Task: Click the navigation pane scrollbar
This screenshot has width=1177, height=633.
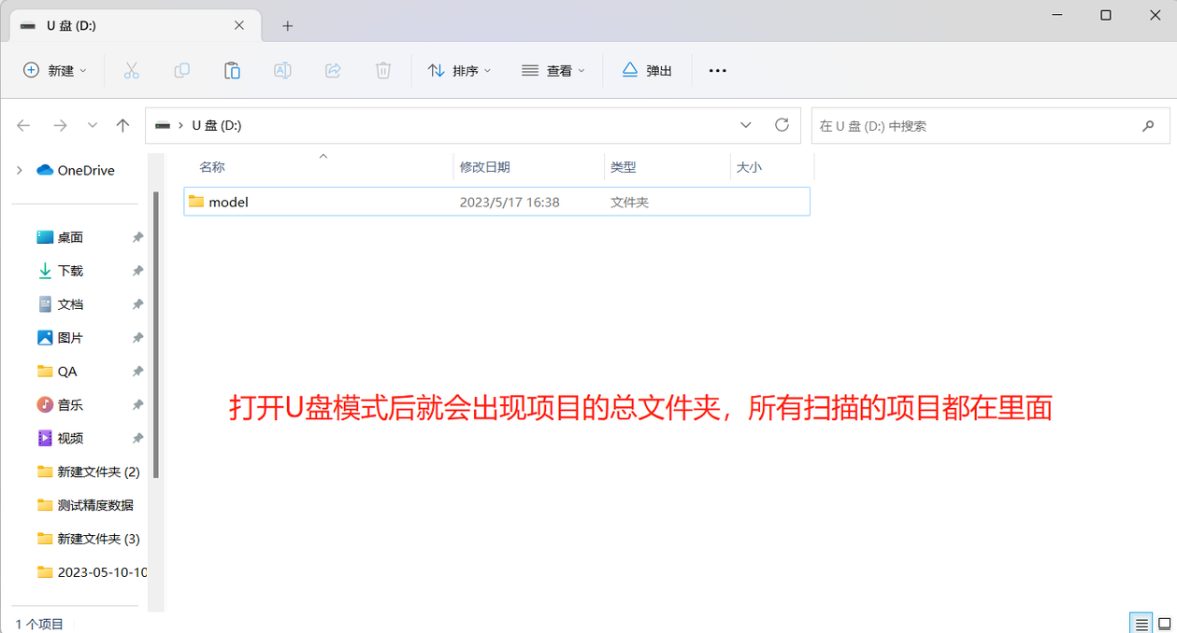Action: point(156,334)
